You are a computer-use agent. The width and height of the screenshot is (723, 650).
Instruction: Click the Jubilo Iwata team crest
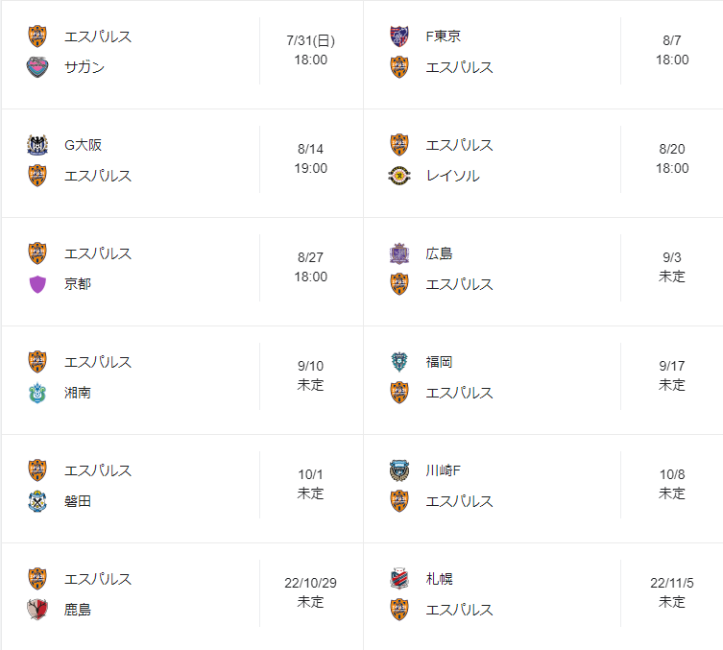pyautogui.click(x=37, y=501)
